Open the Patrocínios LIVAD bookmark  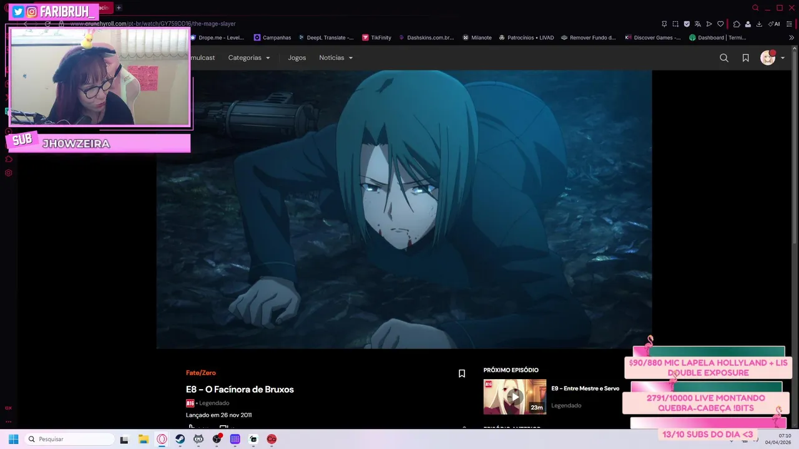[x=526, y=37]
